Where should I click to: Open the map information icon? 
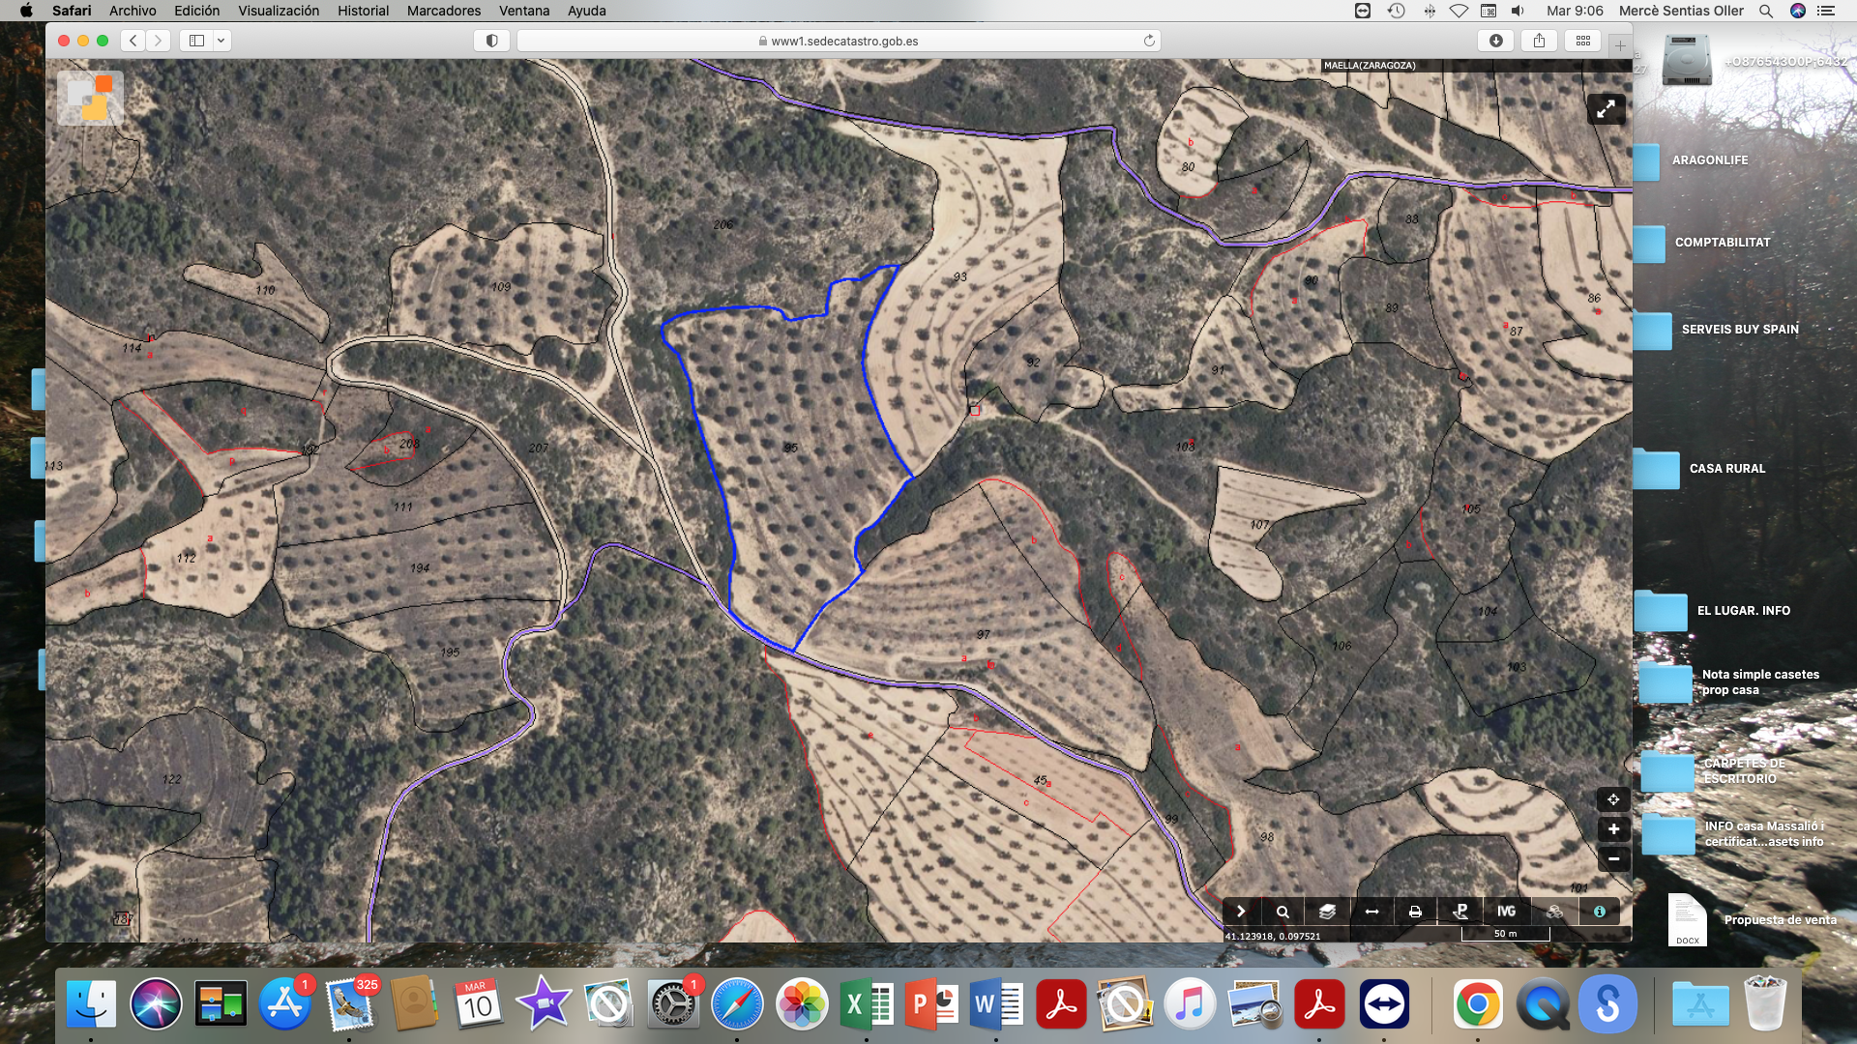pyautogui.click(x=1599, y=912)
